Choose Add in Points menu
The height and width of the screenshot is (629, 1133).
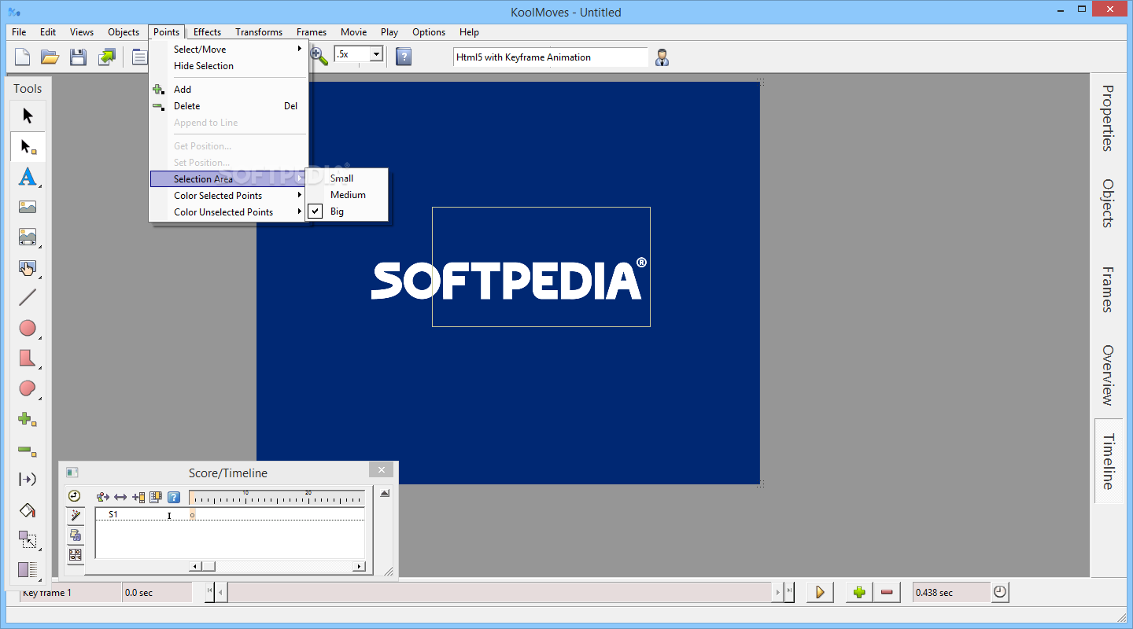[x=227, y=90]
